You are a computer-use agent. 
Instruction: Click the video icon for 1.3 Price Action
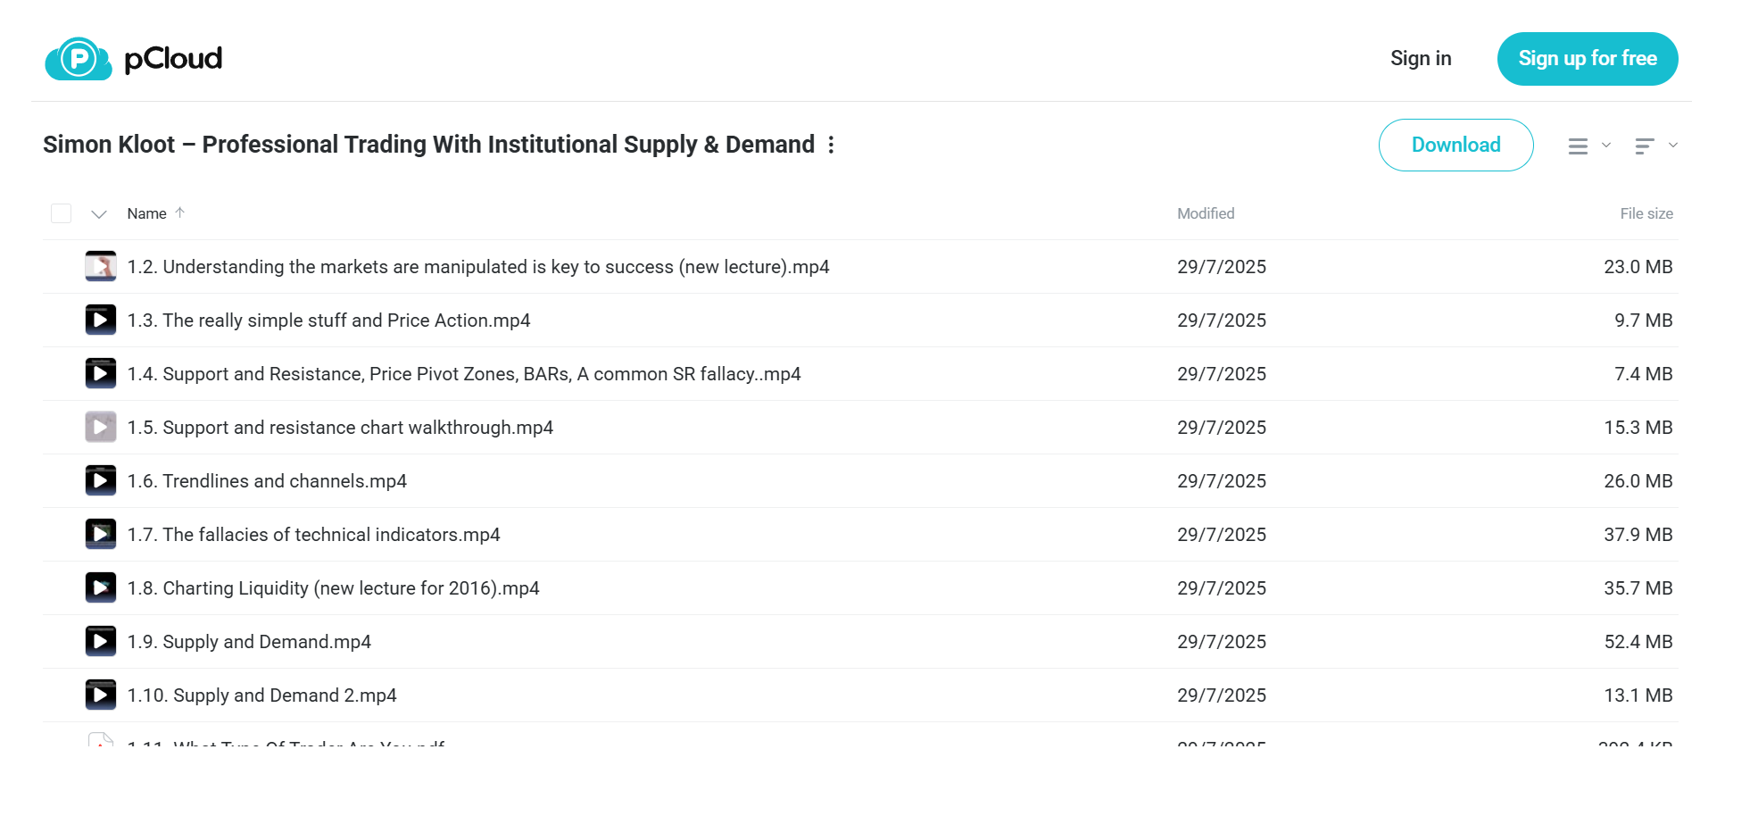point(101,320)
